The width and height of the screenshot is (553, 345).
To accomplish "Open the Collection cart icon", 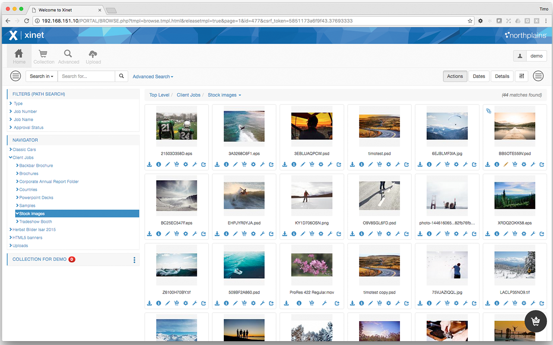I will coord(44,56).
